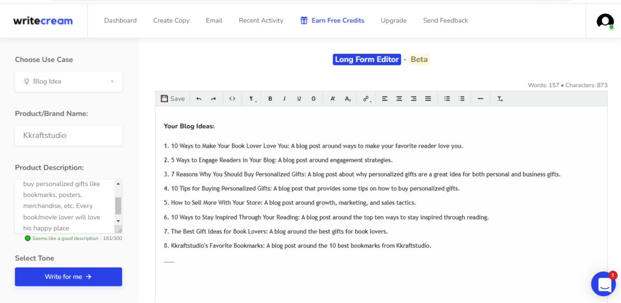Justify text alignment
Image resolution: width=621 pixels, height=303 pixels.
point(428,98)
